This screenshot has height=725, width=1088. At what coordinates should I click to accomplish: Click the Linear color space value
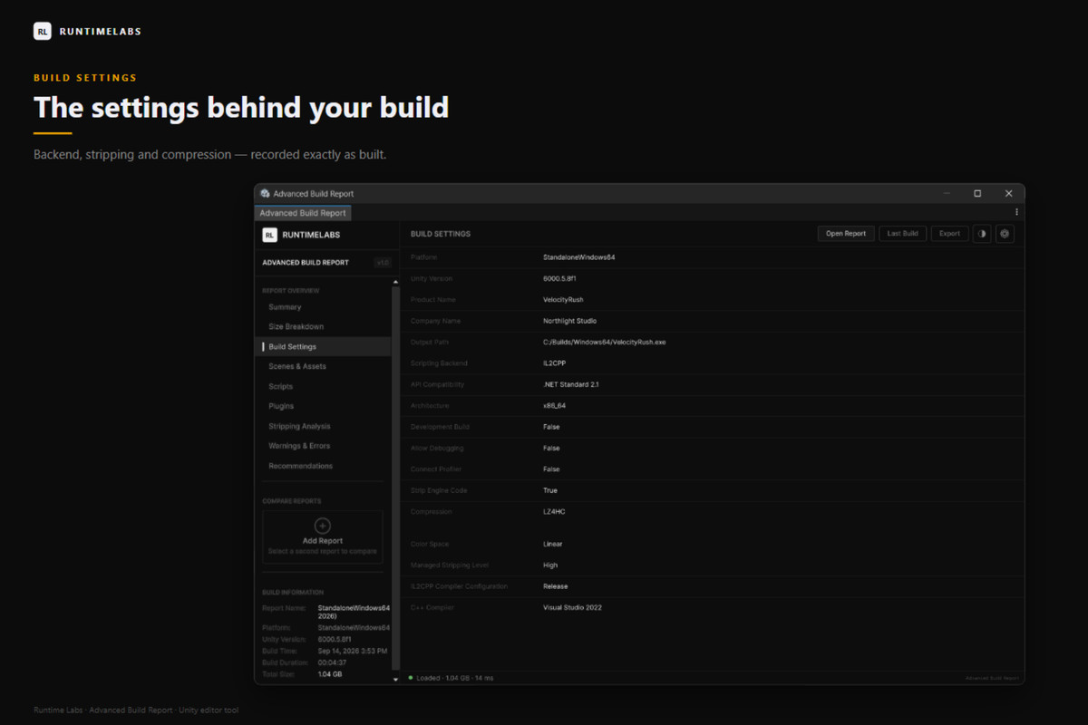pyautogui.click(x=552, y=544)
